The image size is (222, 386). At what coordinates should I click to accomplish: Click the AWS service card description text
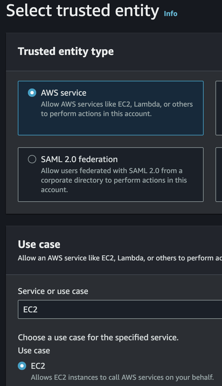(x=117, y=109)
